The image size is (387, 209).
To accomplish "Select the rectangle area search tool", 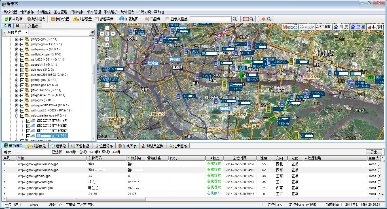I will click(x=248, y=19).
